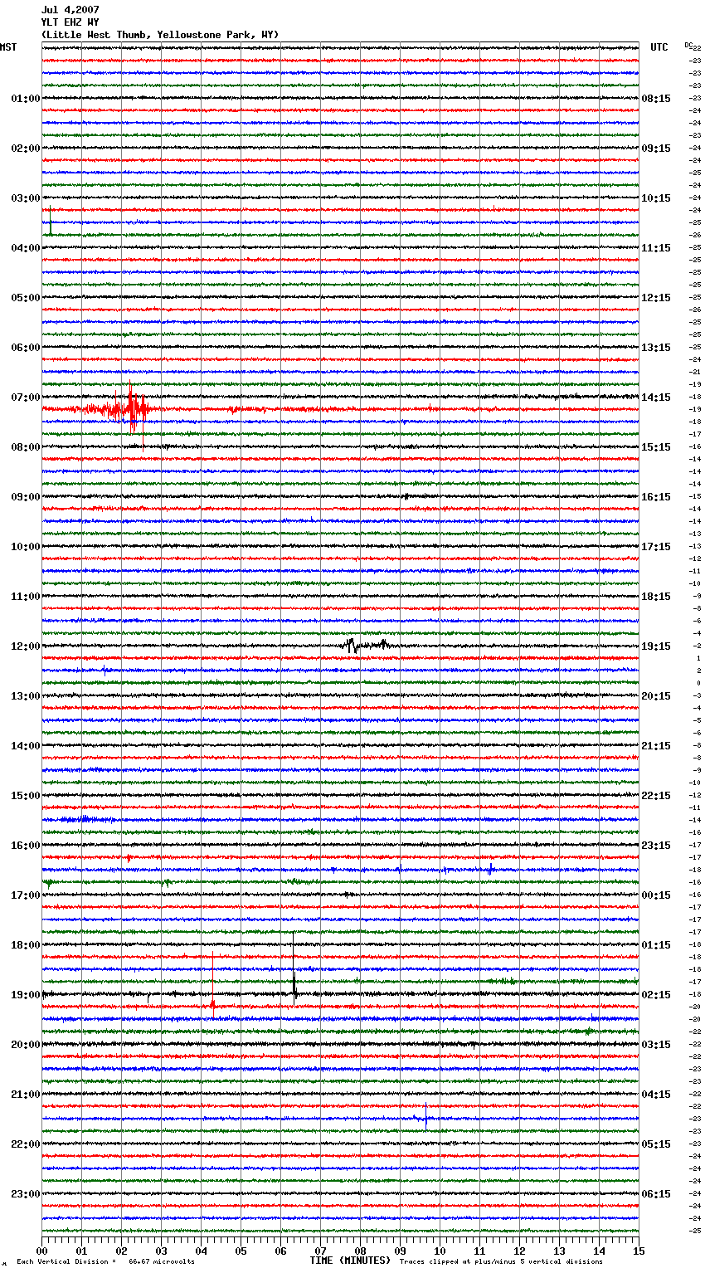Select the station code 'YLT EHZ WY'
Screen dimensions: 705x1273
point(70,22)
